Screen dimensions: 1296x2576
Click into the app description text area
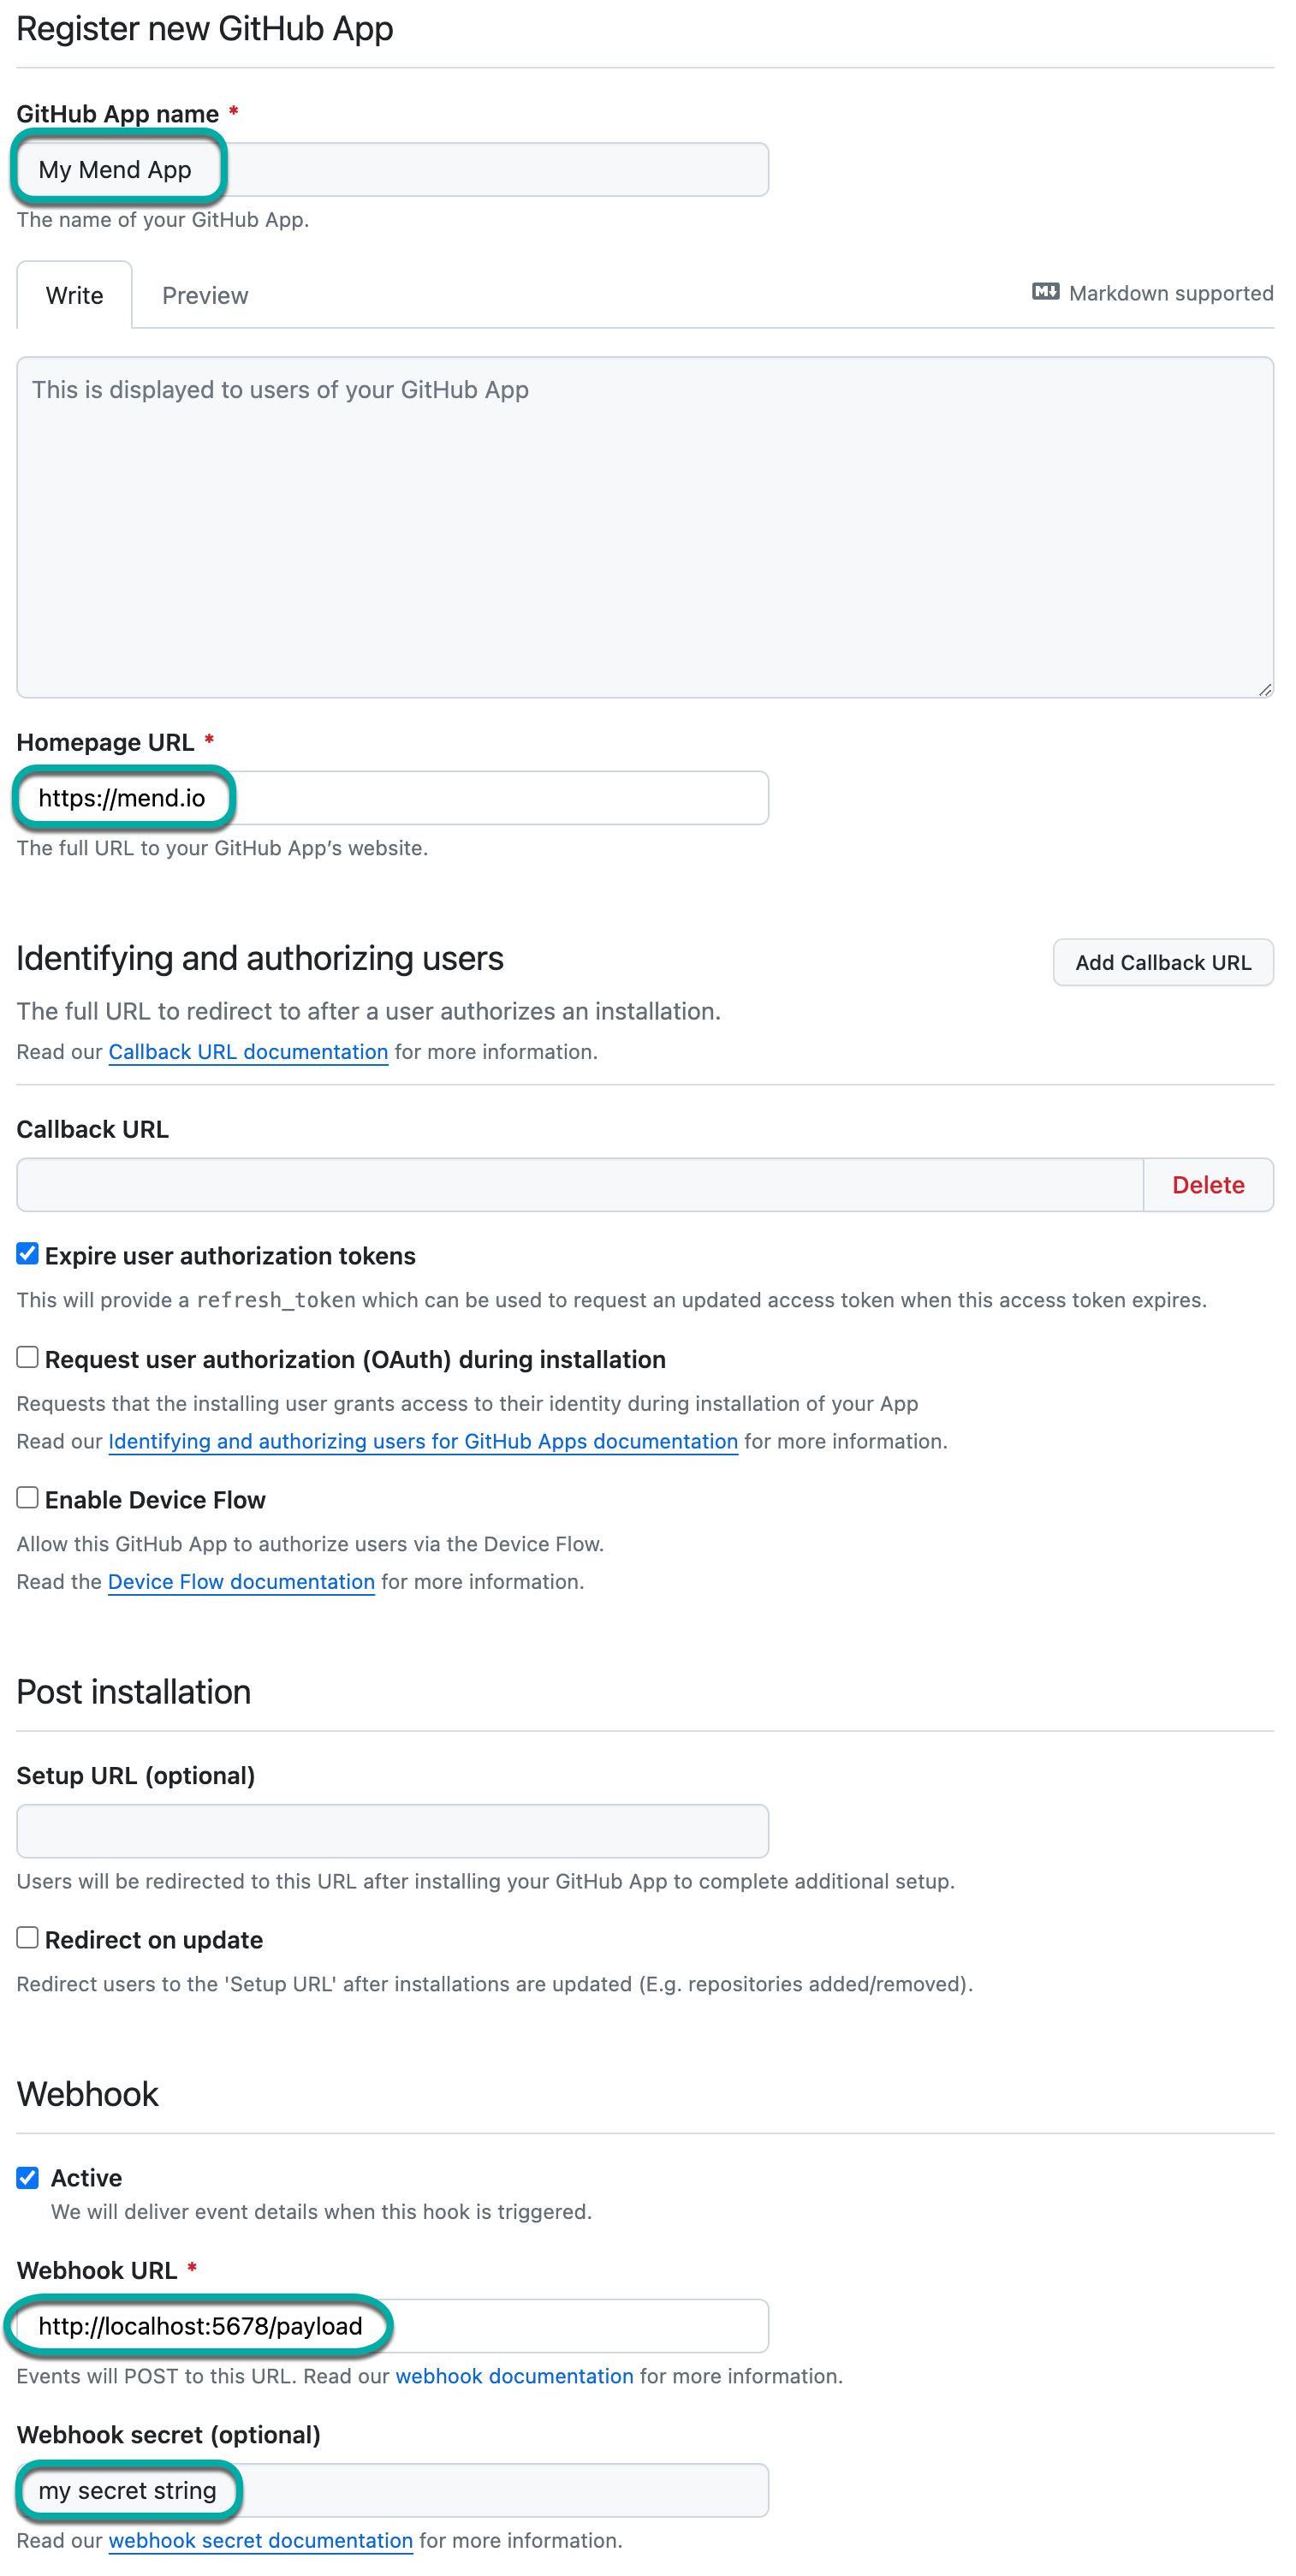pos(645,527)
